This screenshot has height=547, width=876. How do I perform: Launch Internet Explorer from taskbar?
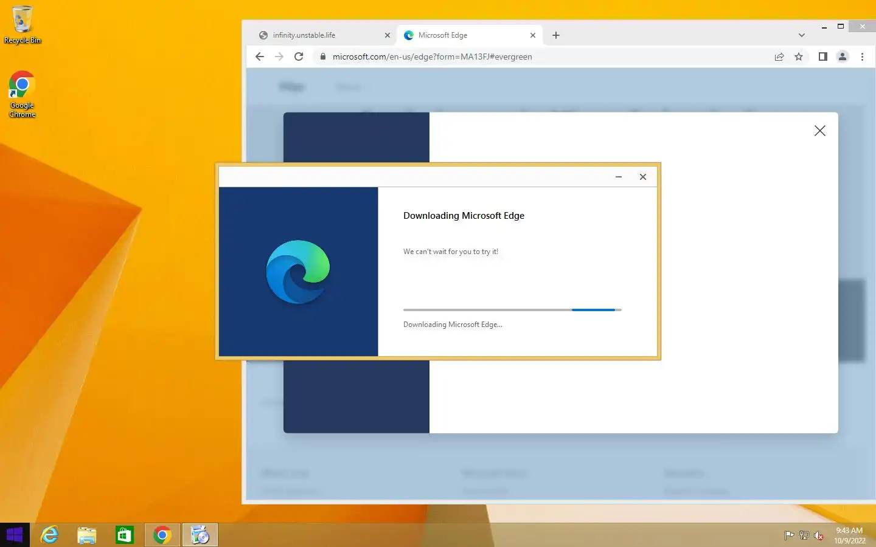click(49, 535)
